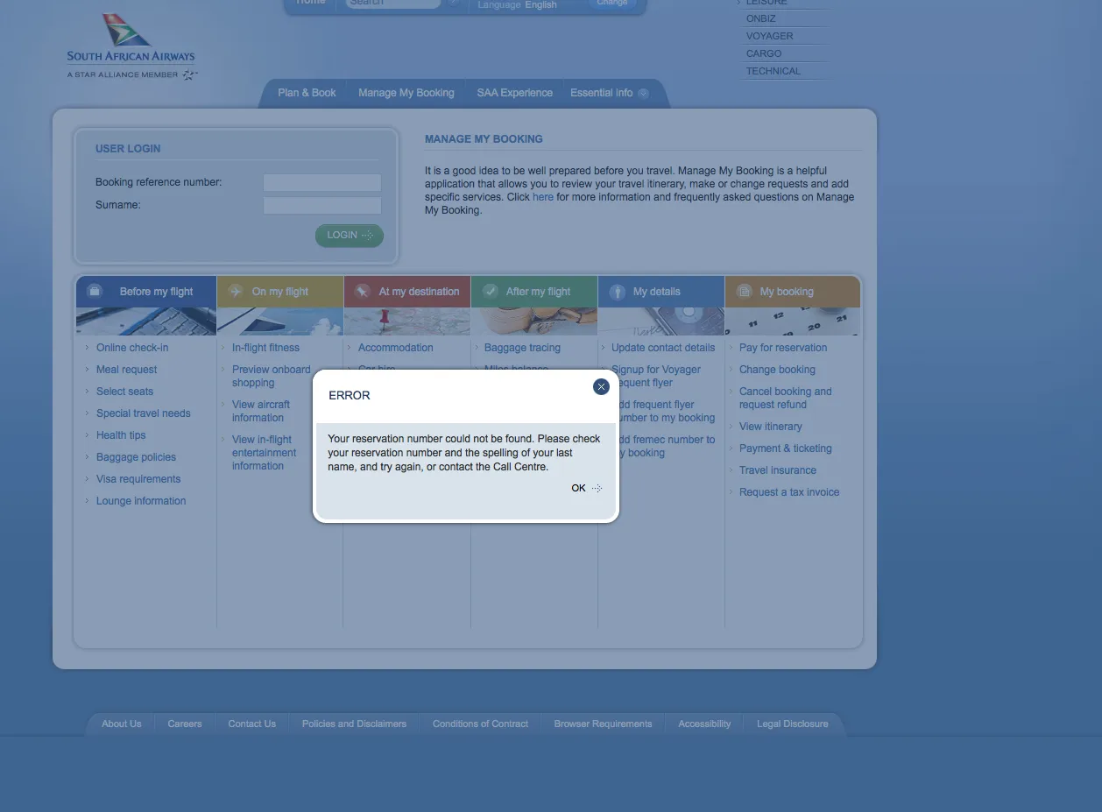The image size is (1102, 812).
Task: Open View in-flight entertainment information link
Action: tap(265, 453)
